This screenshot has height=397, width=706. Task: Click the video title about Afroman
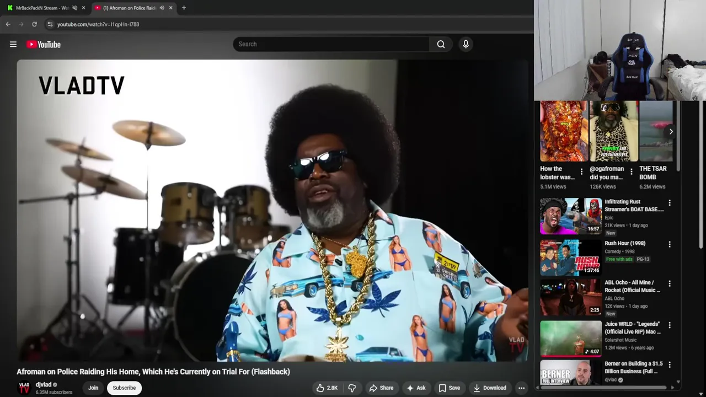[153, 372]
